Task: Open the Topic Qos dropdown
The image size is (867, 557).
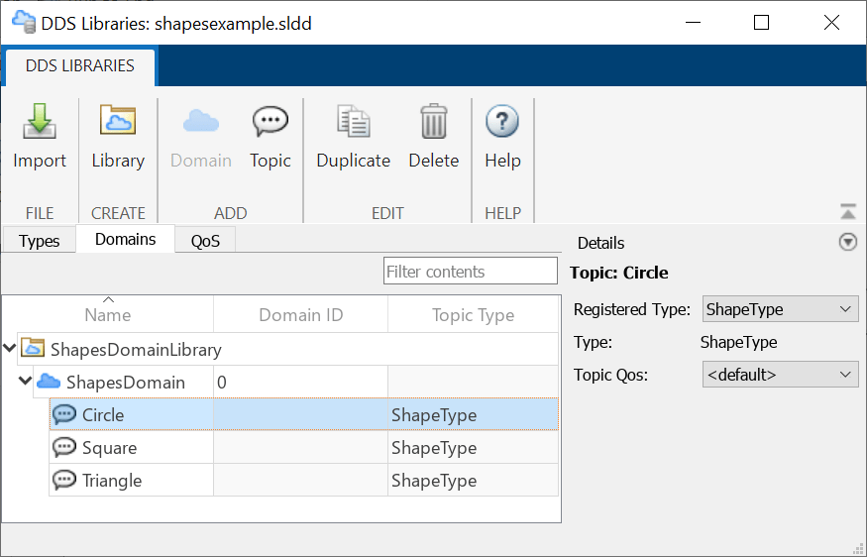Action: point(780,375)
